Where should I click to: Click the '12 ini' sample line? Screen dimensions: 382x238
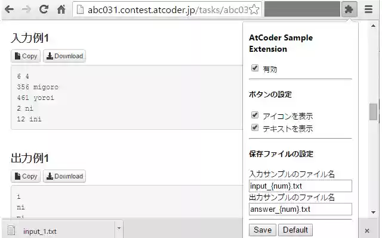pos(29,119)
